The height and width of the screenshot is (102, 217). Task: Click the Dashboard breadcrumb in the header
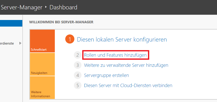coord(63,7)
